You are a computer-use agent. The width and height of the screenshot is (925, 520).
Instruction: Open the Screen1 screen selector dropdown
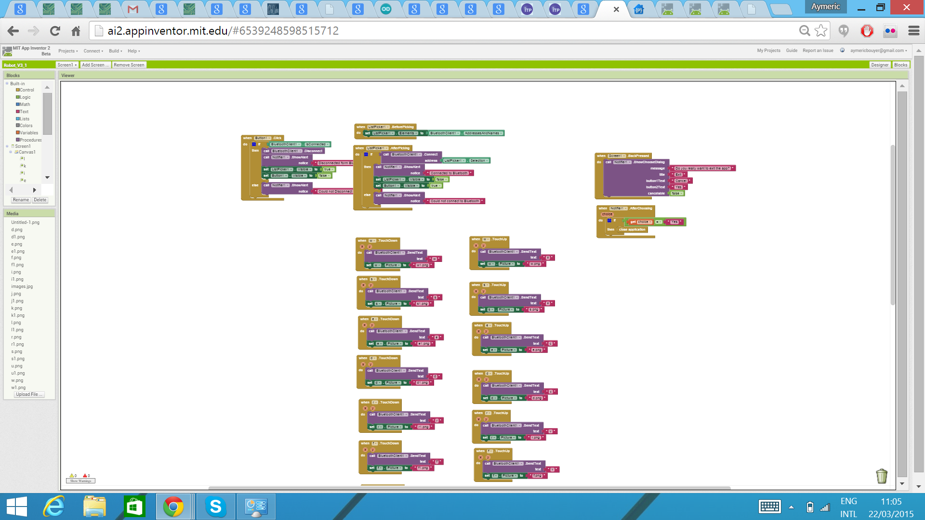67,65
